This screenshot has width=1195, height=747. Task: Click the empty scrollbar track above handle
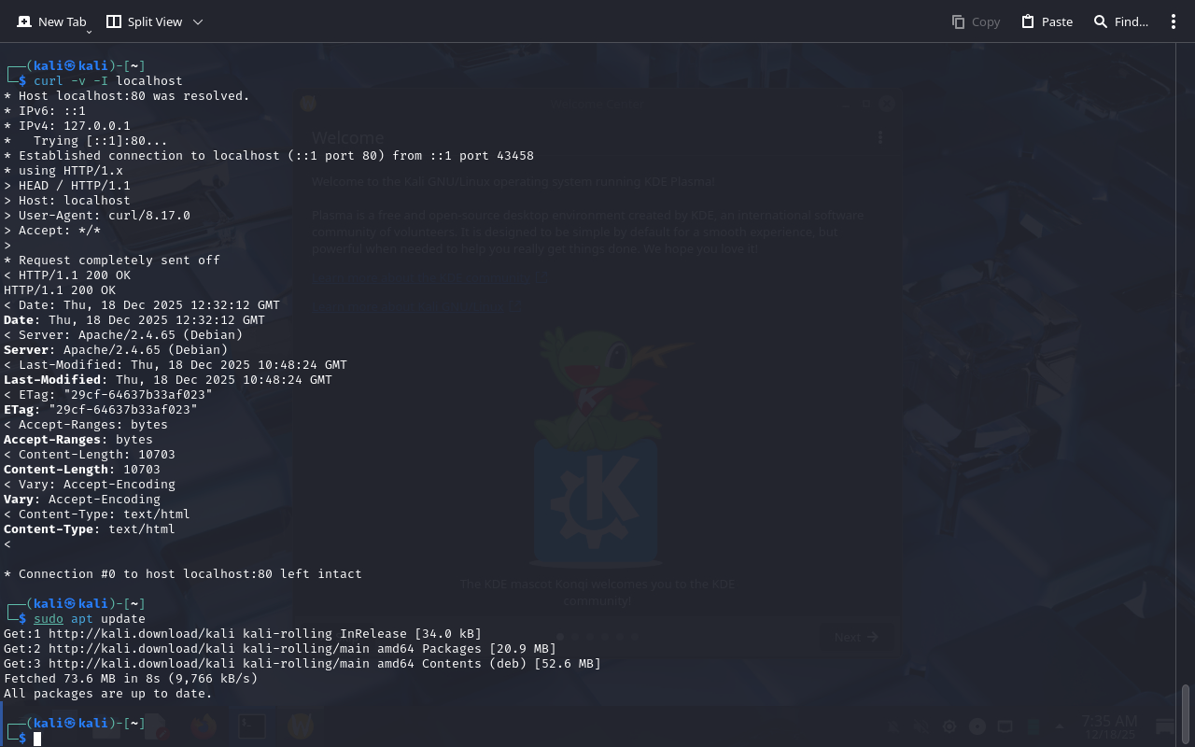[1186, 373]
